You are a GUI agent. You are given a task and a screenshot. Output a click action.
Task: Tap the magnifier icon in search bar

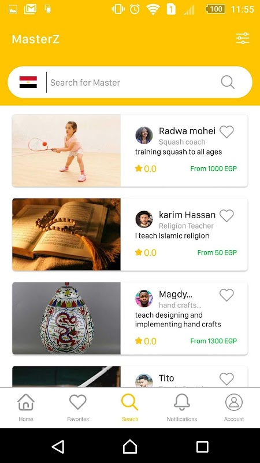pyautogui.click(x=228, y=82)
